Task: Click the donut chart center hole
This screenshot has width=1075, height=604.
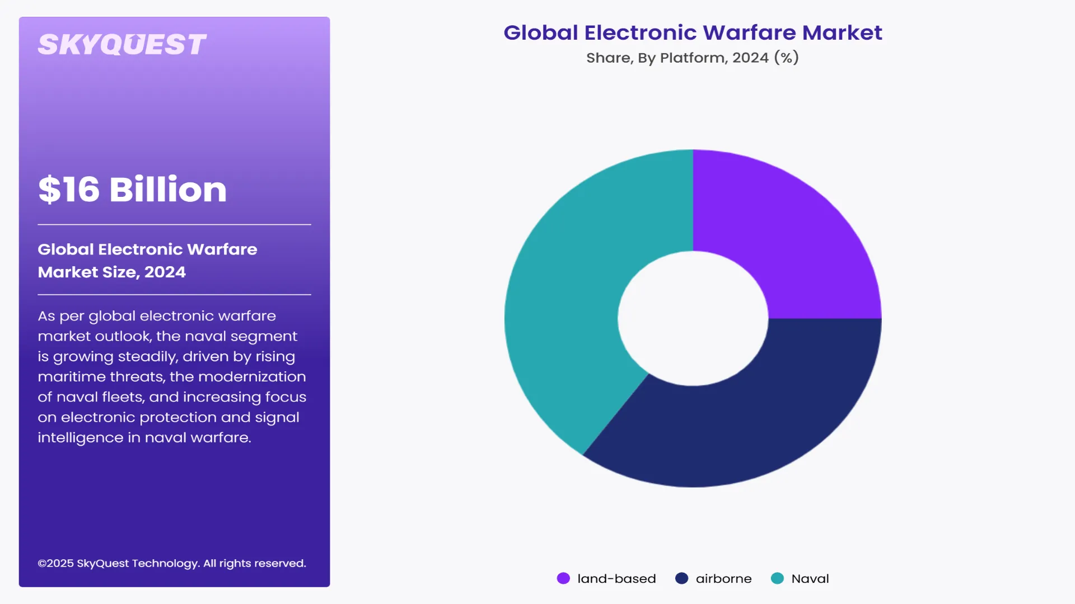Action: click(693, 319)
